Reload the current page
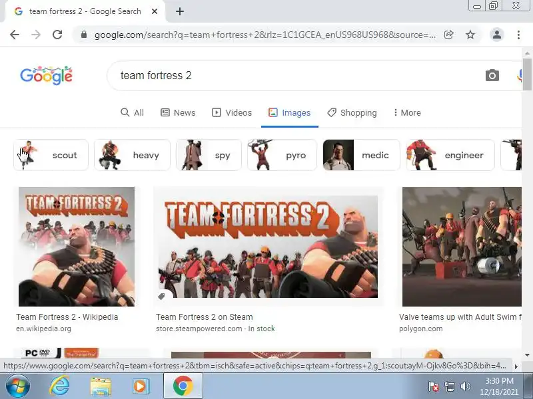 (x=57, y=35)
